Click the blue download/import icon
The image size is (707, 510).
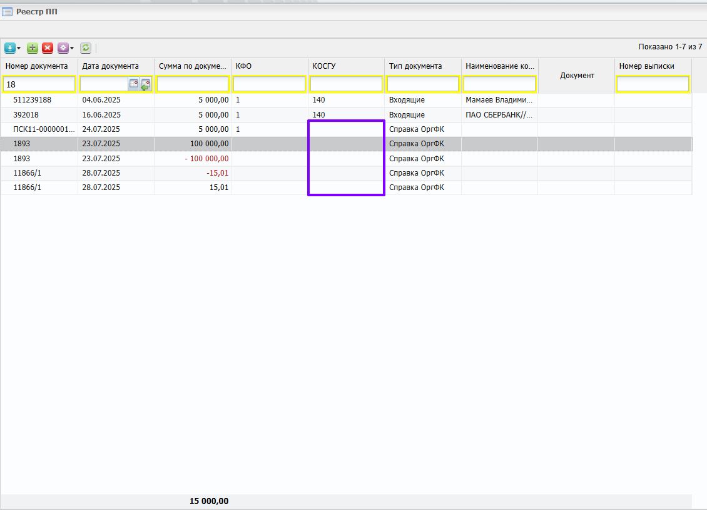pyautogui.click(x=9, y=47)
